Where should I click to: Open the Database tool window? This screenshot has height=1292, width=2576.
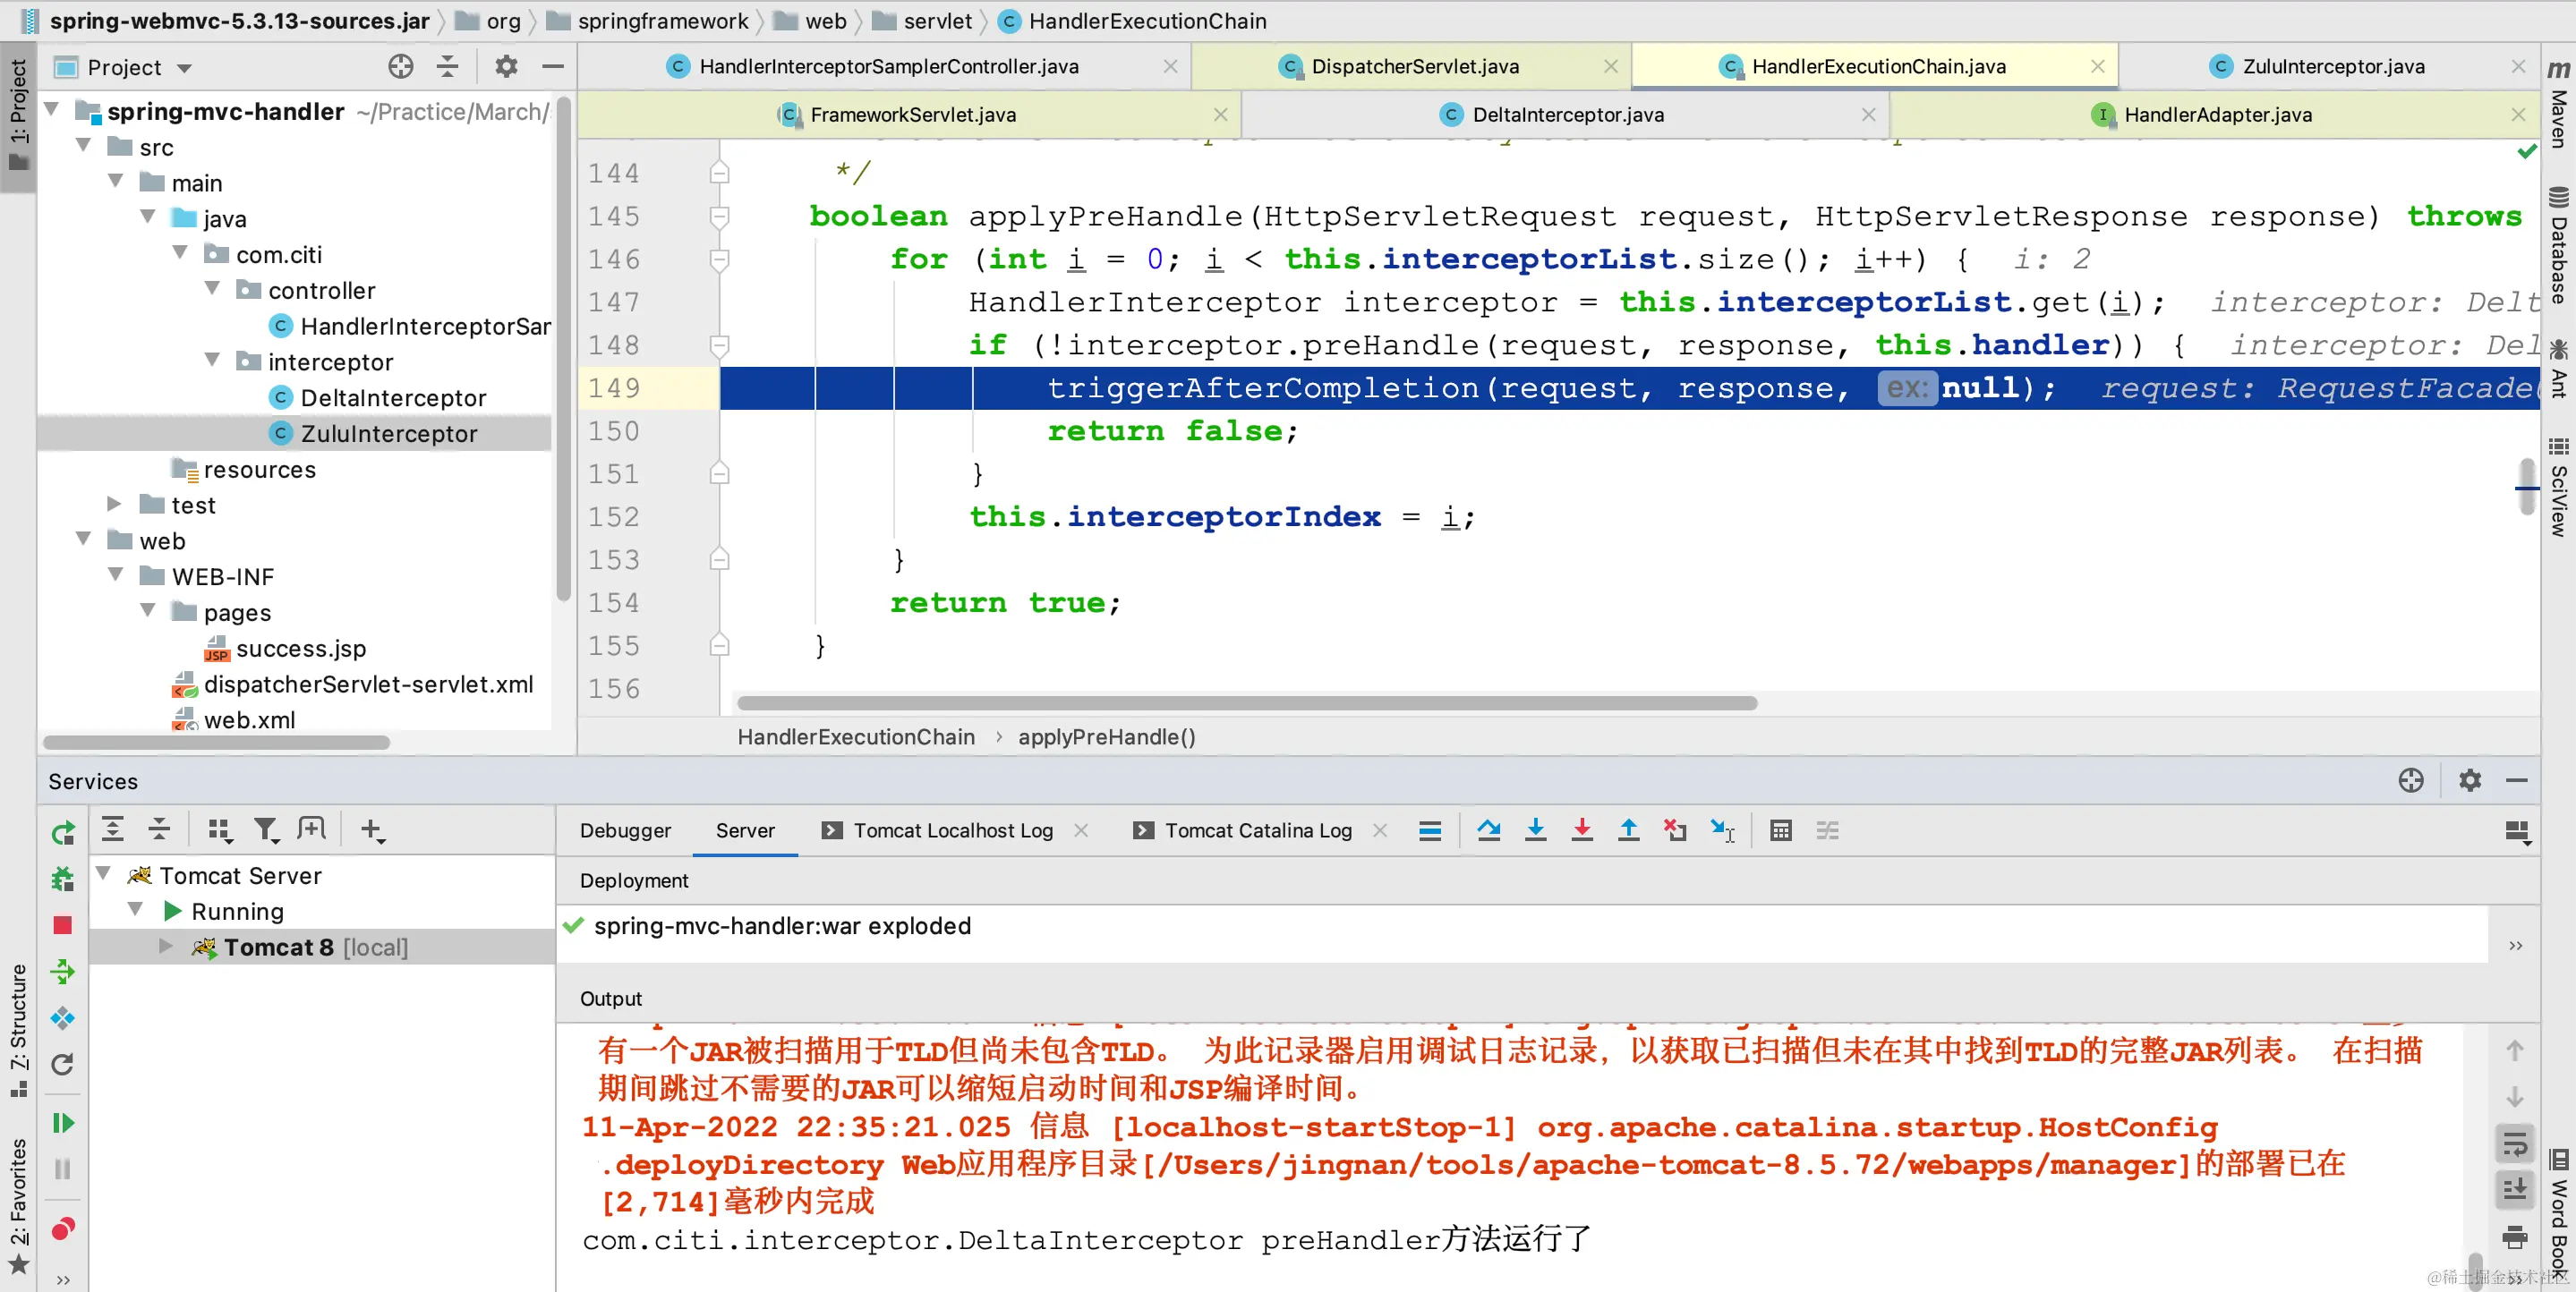pyautogui.click(x=2558, y=244)
